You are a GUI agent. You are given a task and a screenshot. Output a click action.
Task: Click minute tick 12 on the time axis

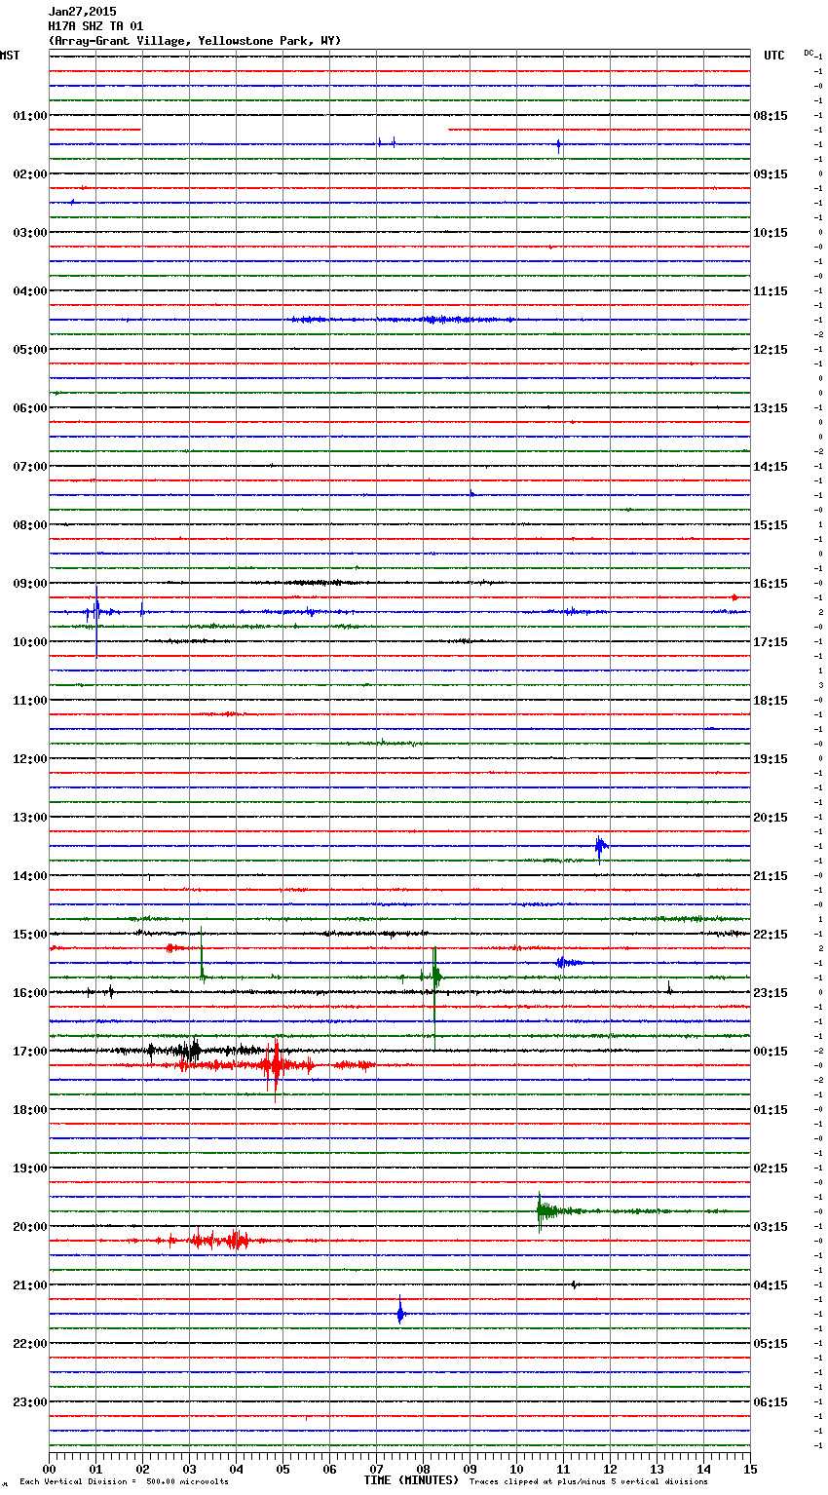[610, 1469]
